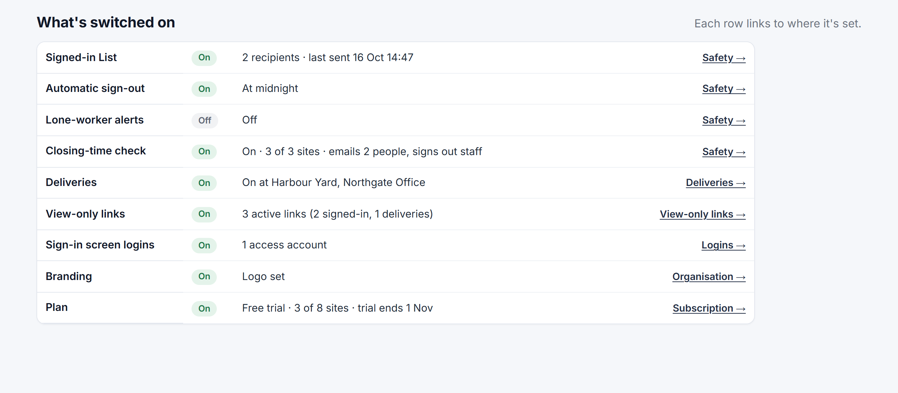Open Safety link for Signed-in List row

[x=724, y=58]
